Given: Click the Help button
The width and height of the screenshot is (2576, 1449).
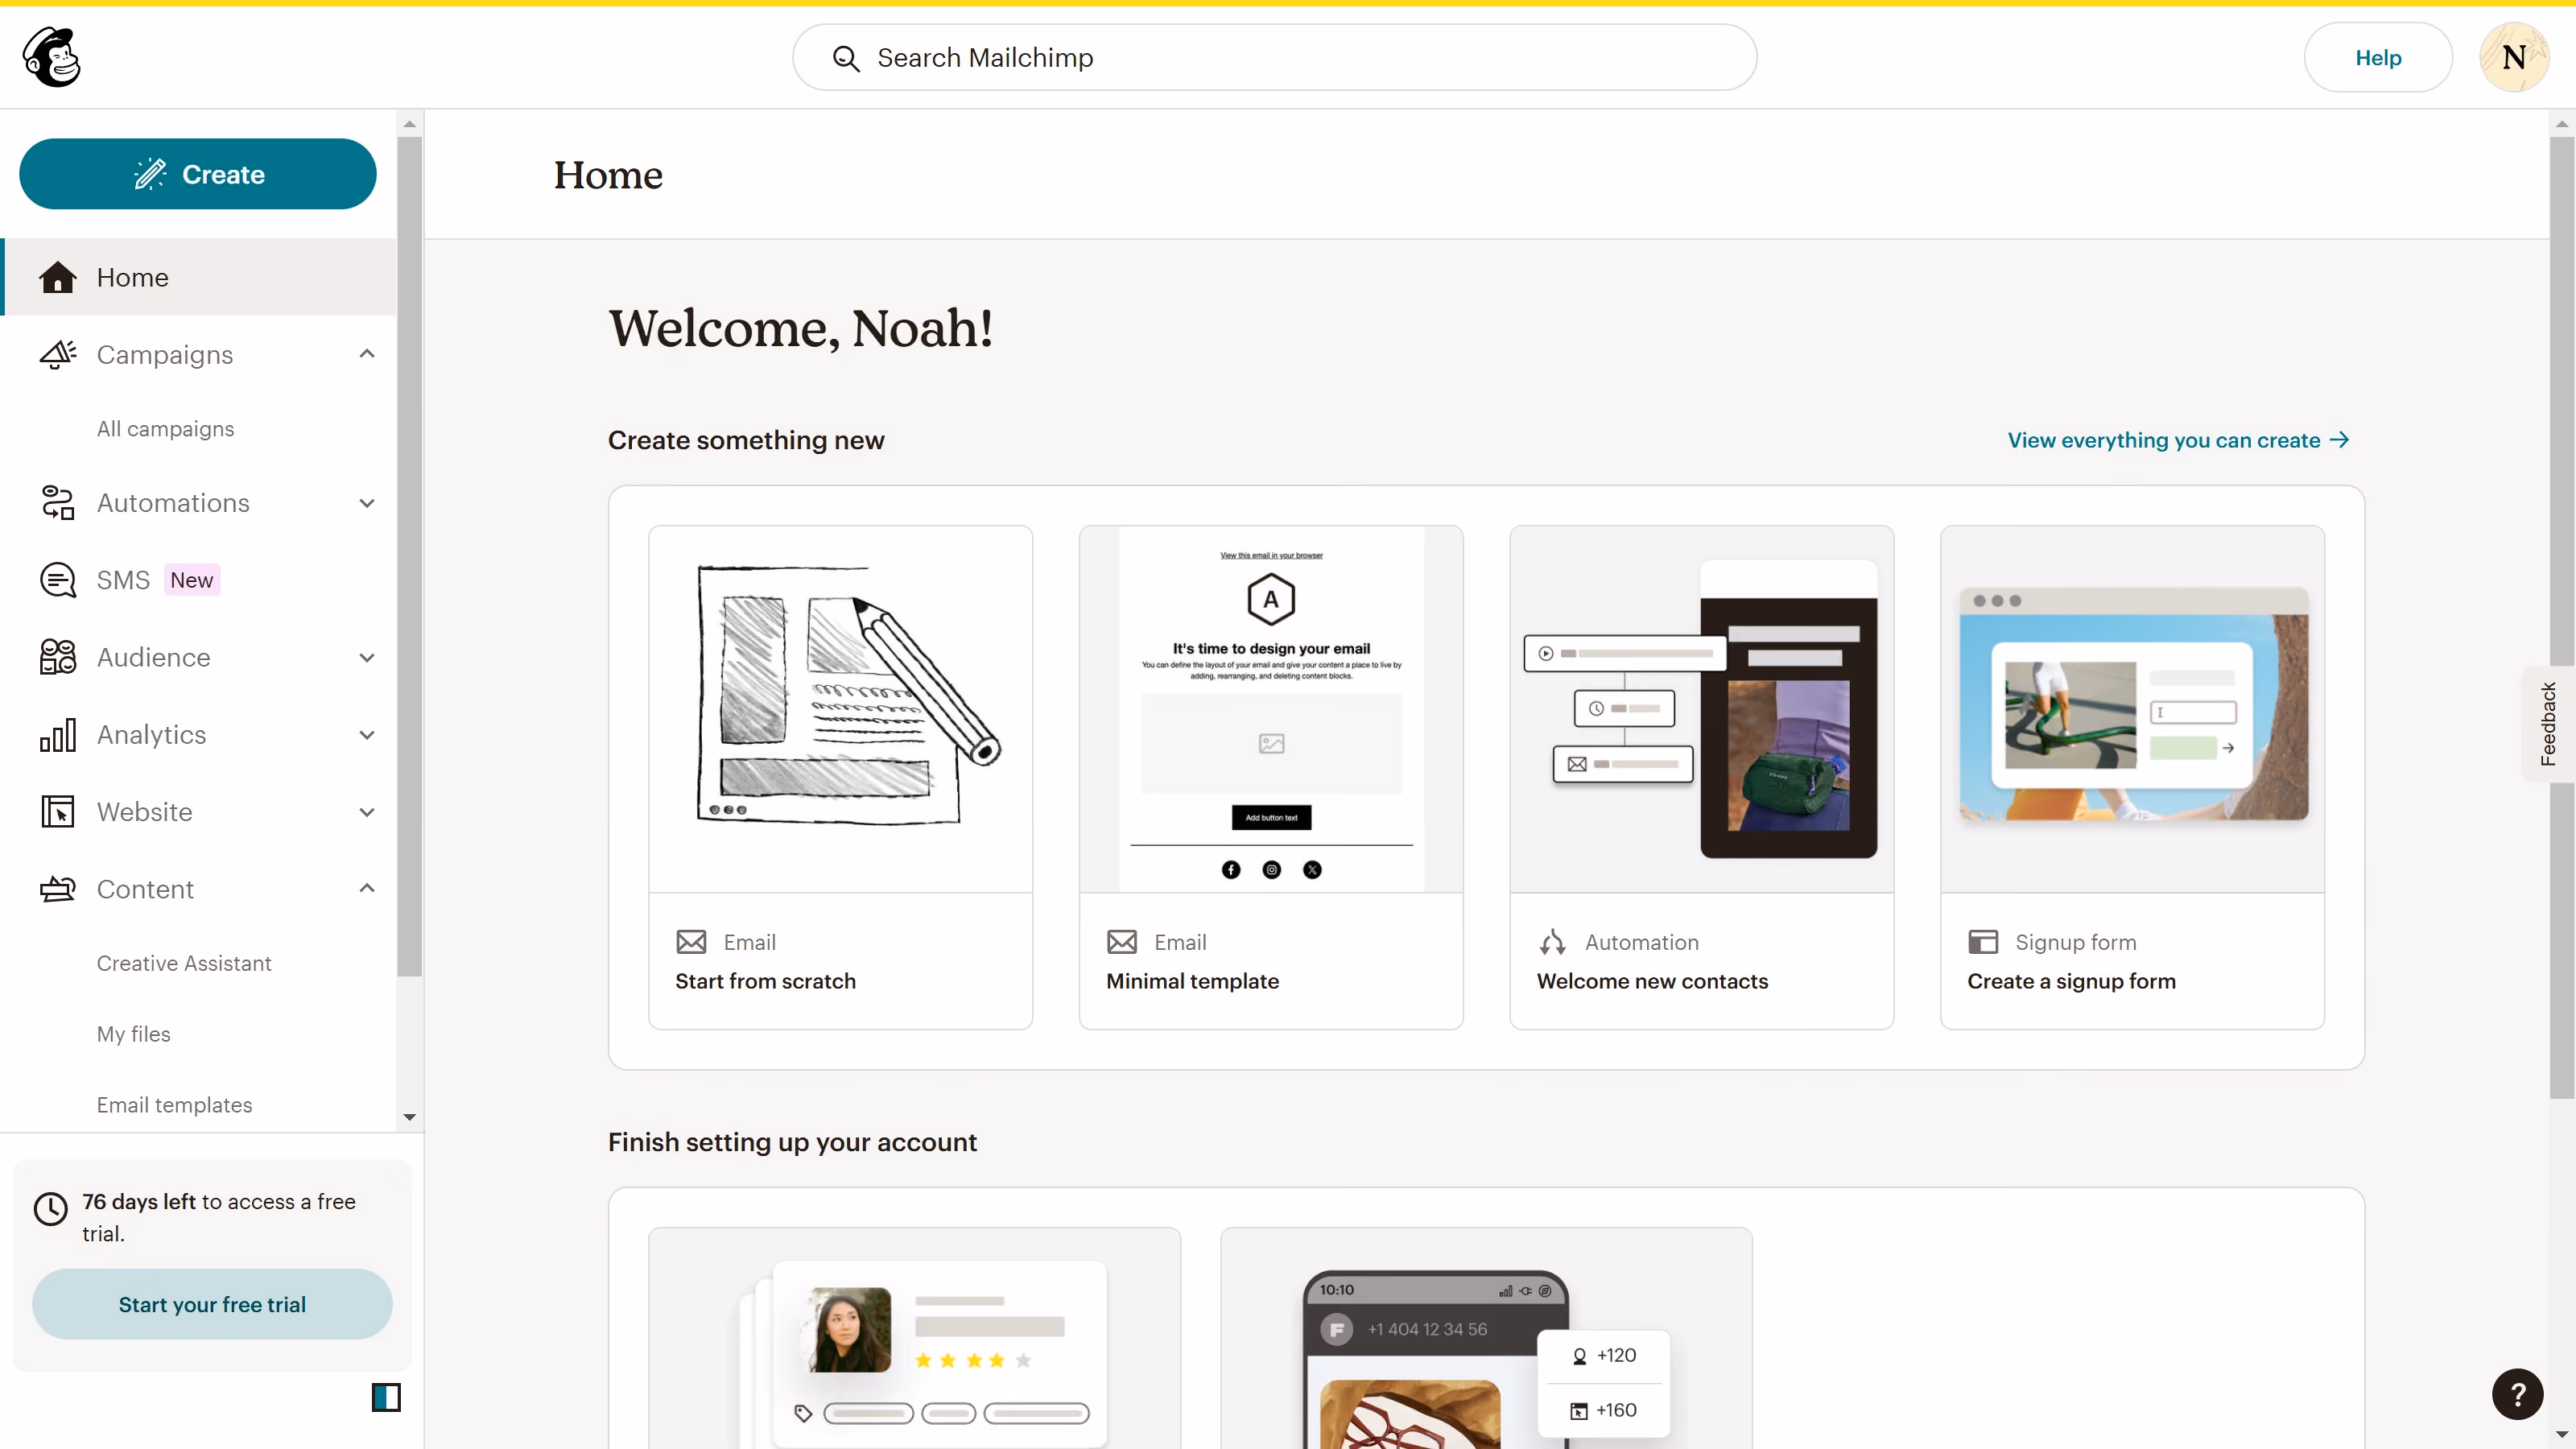Looking at the screenshot, I should (2378, 57).
